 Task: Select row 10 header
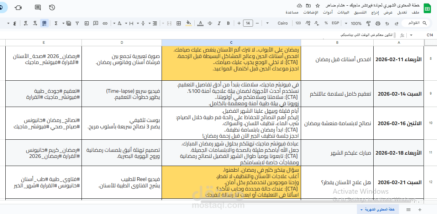pyautogui.click(x=431, y=123)
